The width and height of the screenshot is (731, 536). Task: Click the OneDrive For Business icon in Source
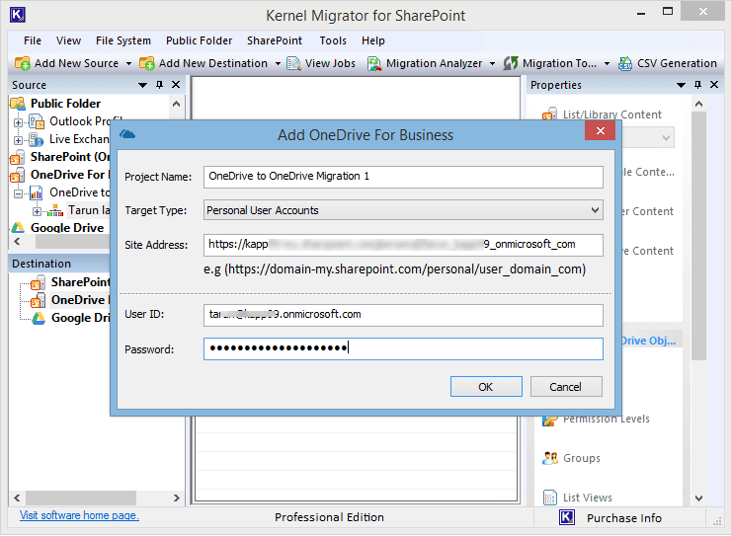(18, 175)
